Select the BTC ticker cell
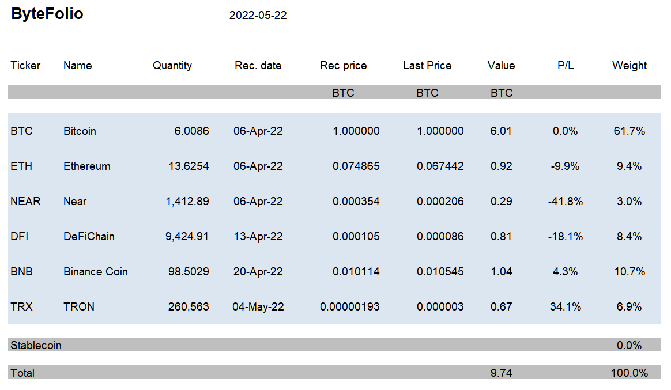The width and height of the screenshot is (671, 390). (21, 131)
